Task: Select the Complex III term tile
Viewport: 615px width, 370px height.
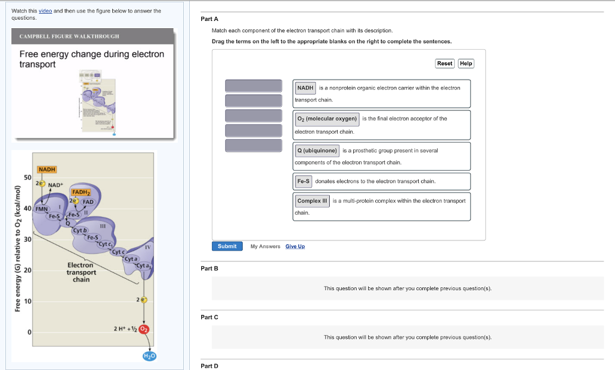Action: (x=312, y=201)
